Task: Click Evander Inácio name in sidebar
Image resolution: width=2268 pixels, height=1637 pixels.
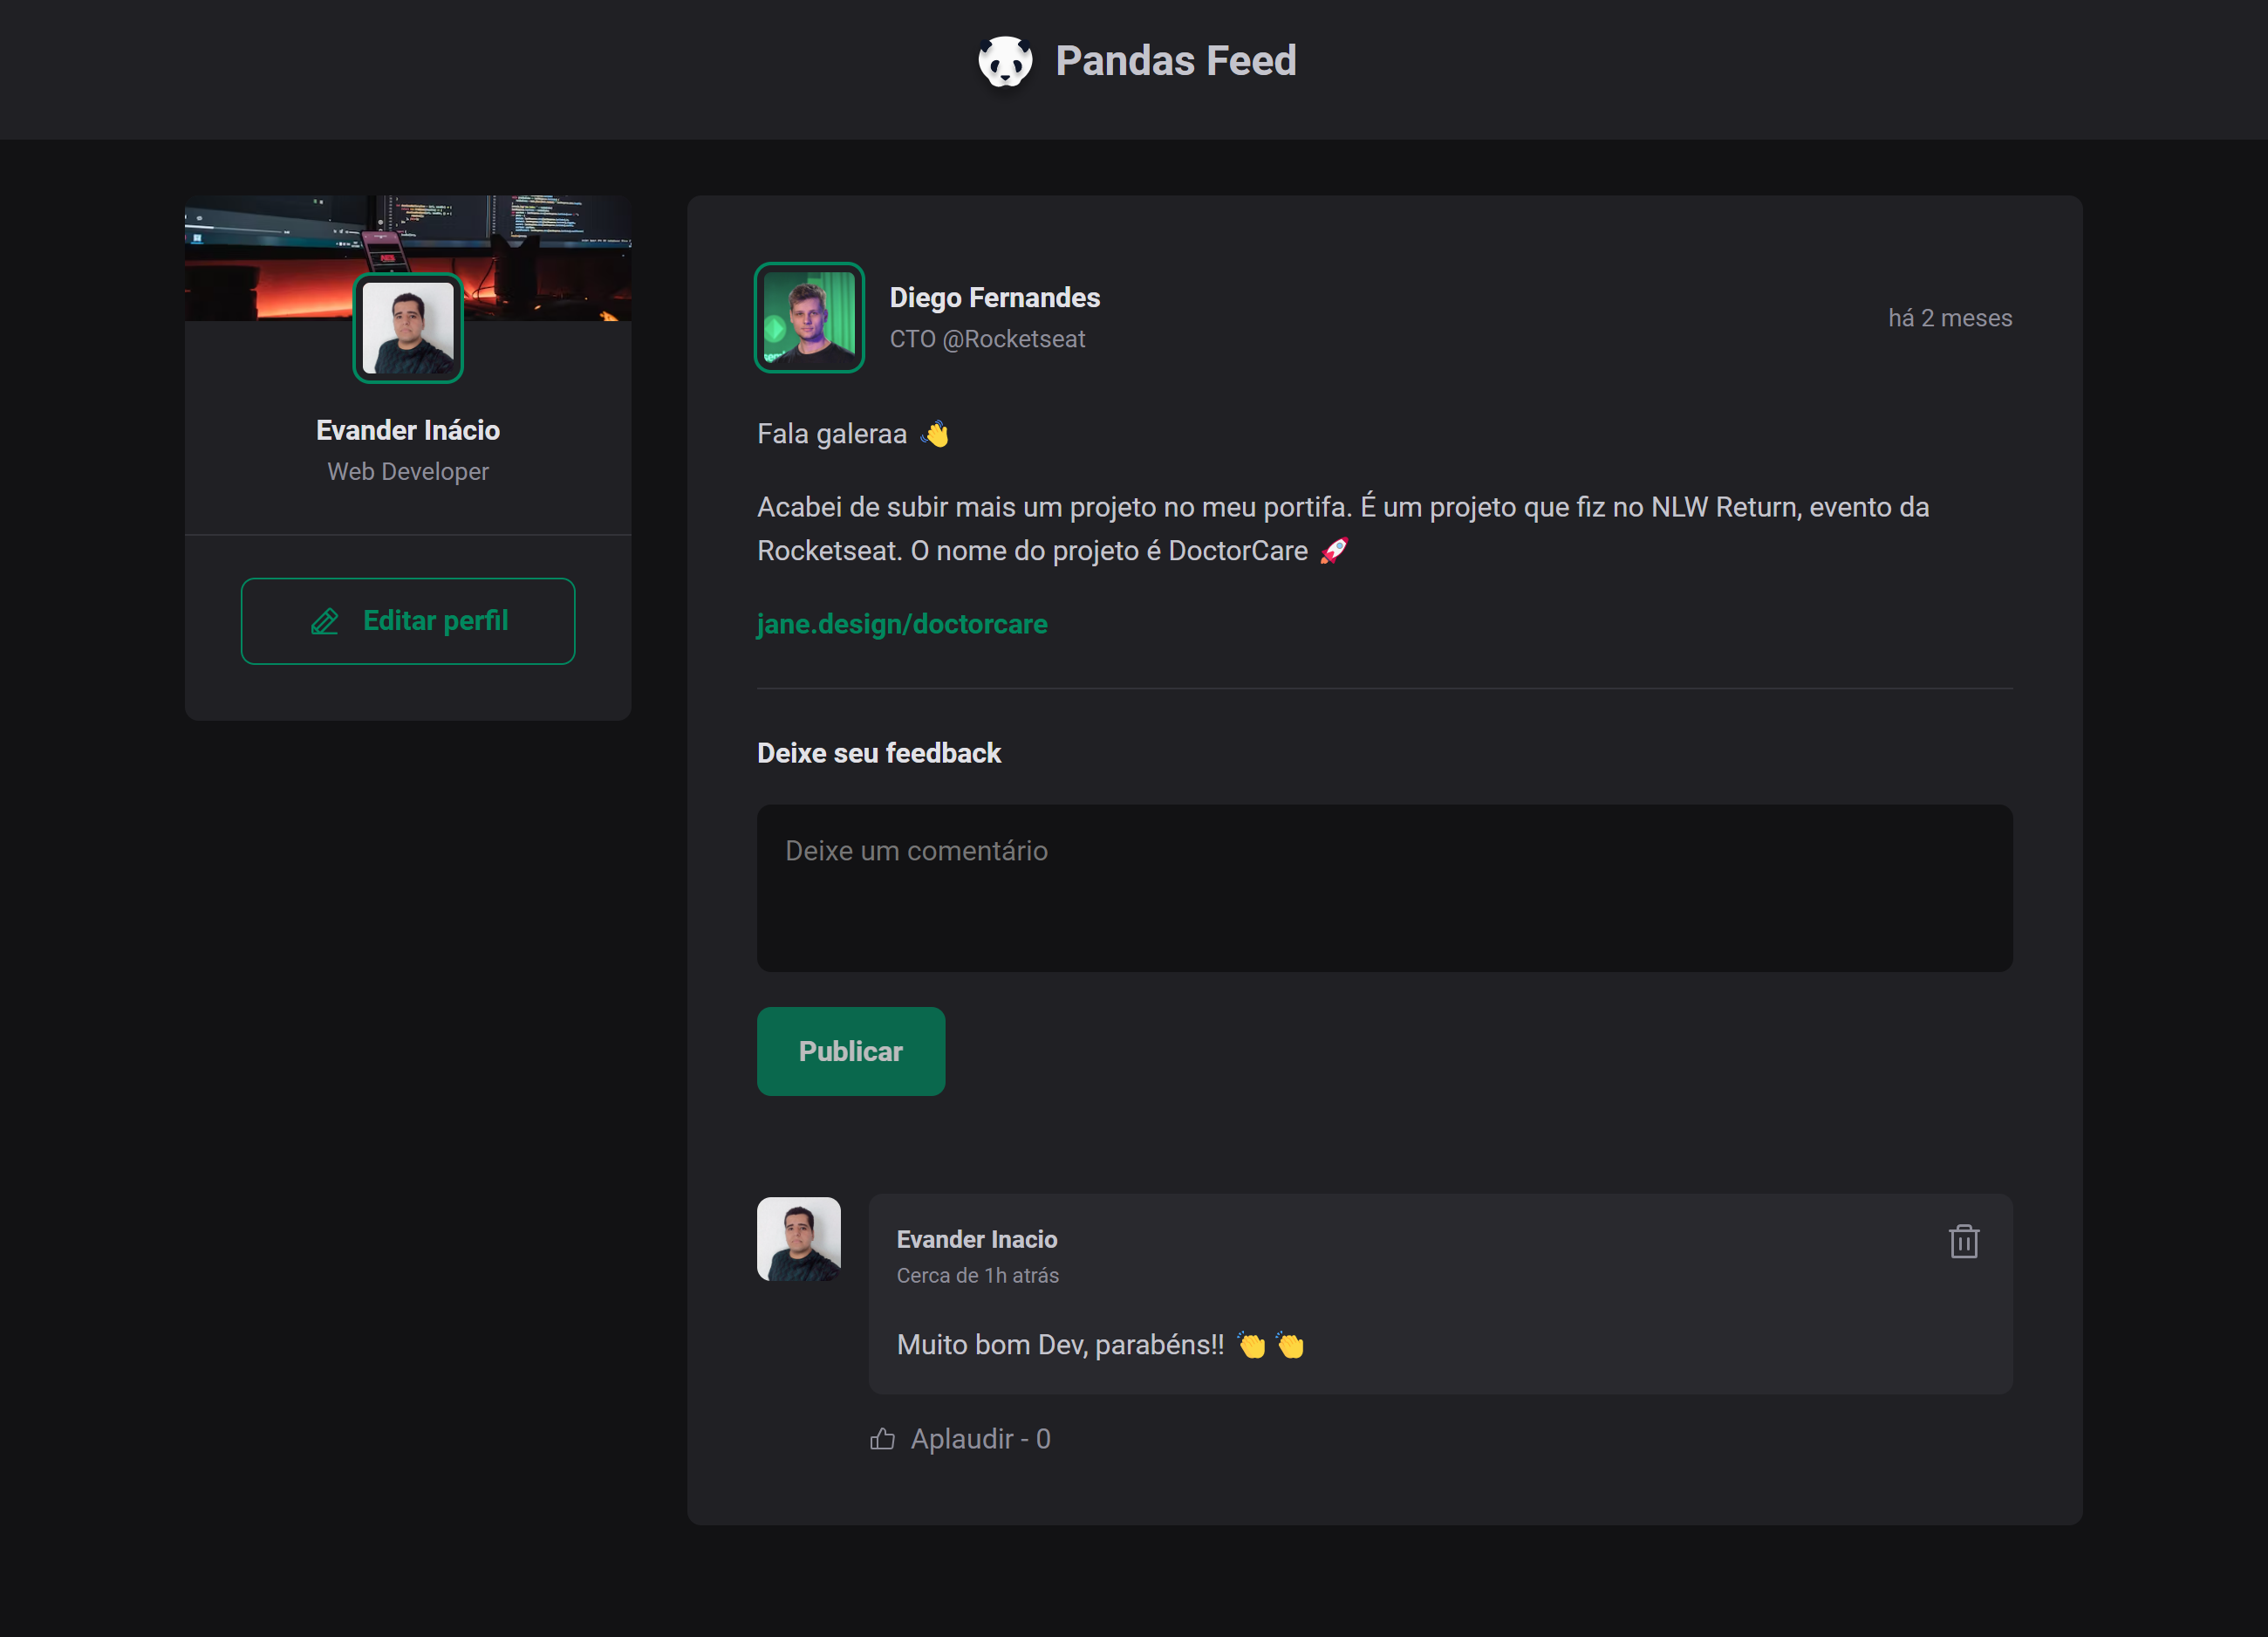Action: [408, 430]
